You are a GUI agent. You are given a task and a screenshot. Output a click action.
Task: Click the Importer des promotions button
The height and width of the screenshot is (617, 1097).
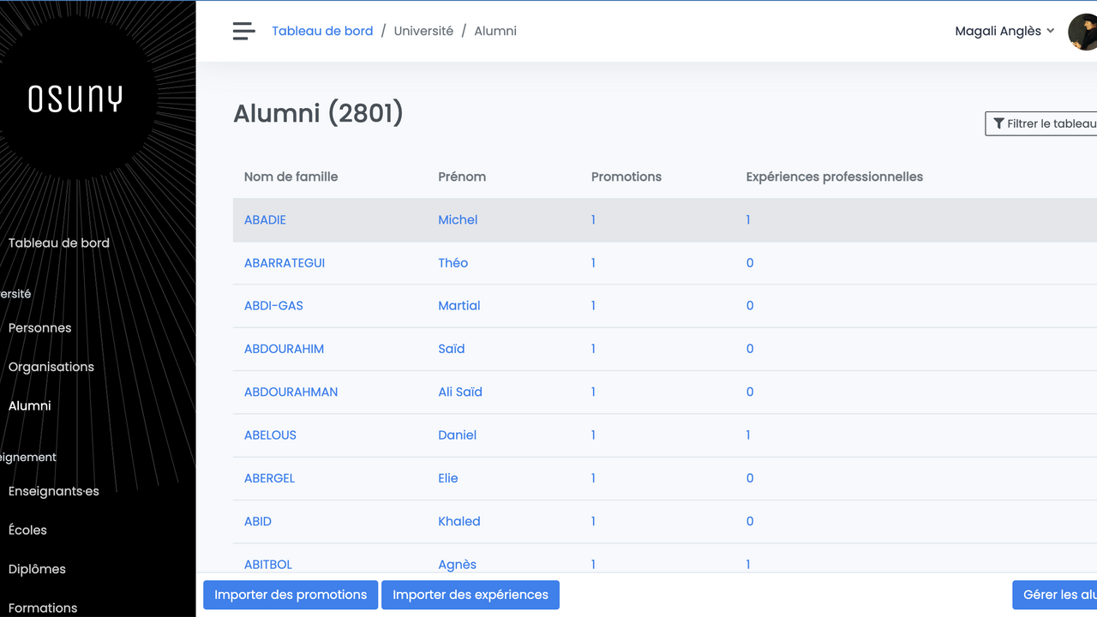point(291,595)
